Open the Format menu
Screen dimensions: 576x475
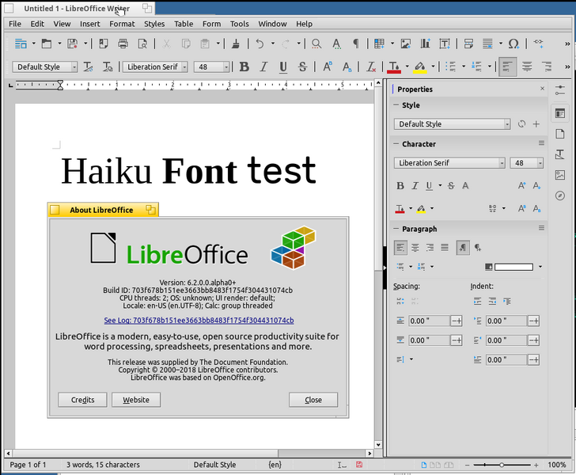pyautogui.click(x=122, y=24)
